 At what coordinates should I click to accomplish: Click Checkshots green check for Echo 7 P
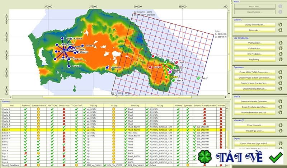[x=64, y=130]
